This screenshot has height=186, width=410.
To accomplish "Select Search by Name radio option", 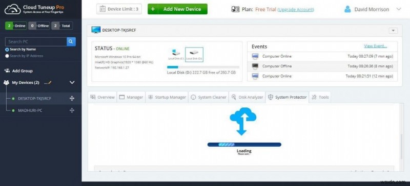I will tap(7, 49).
